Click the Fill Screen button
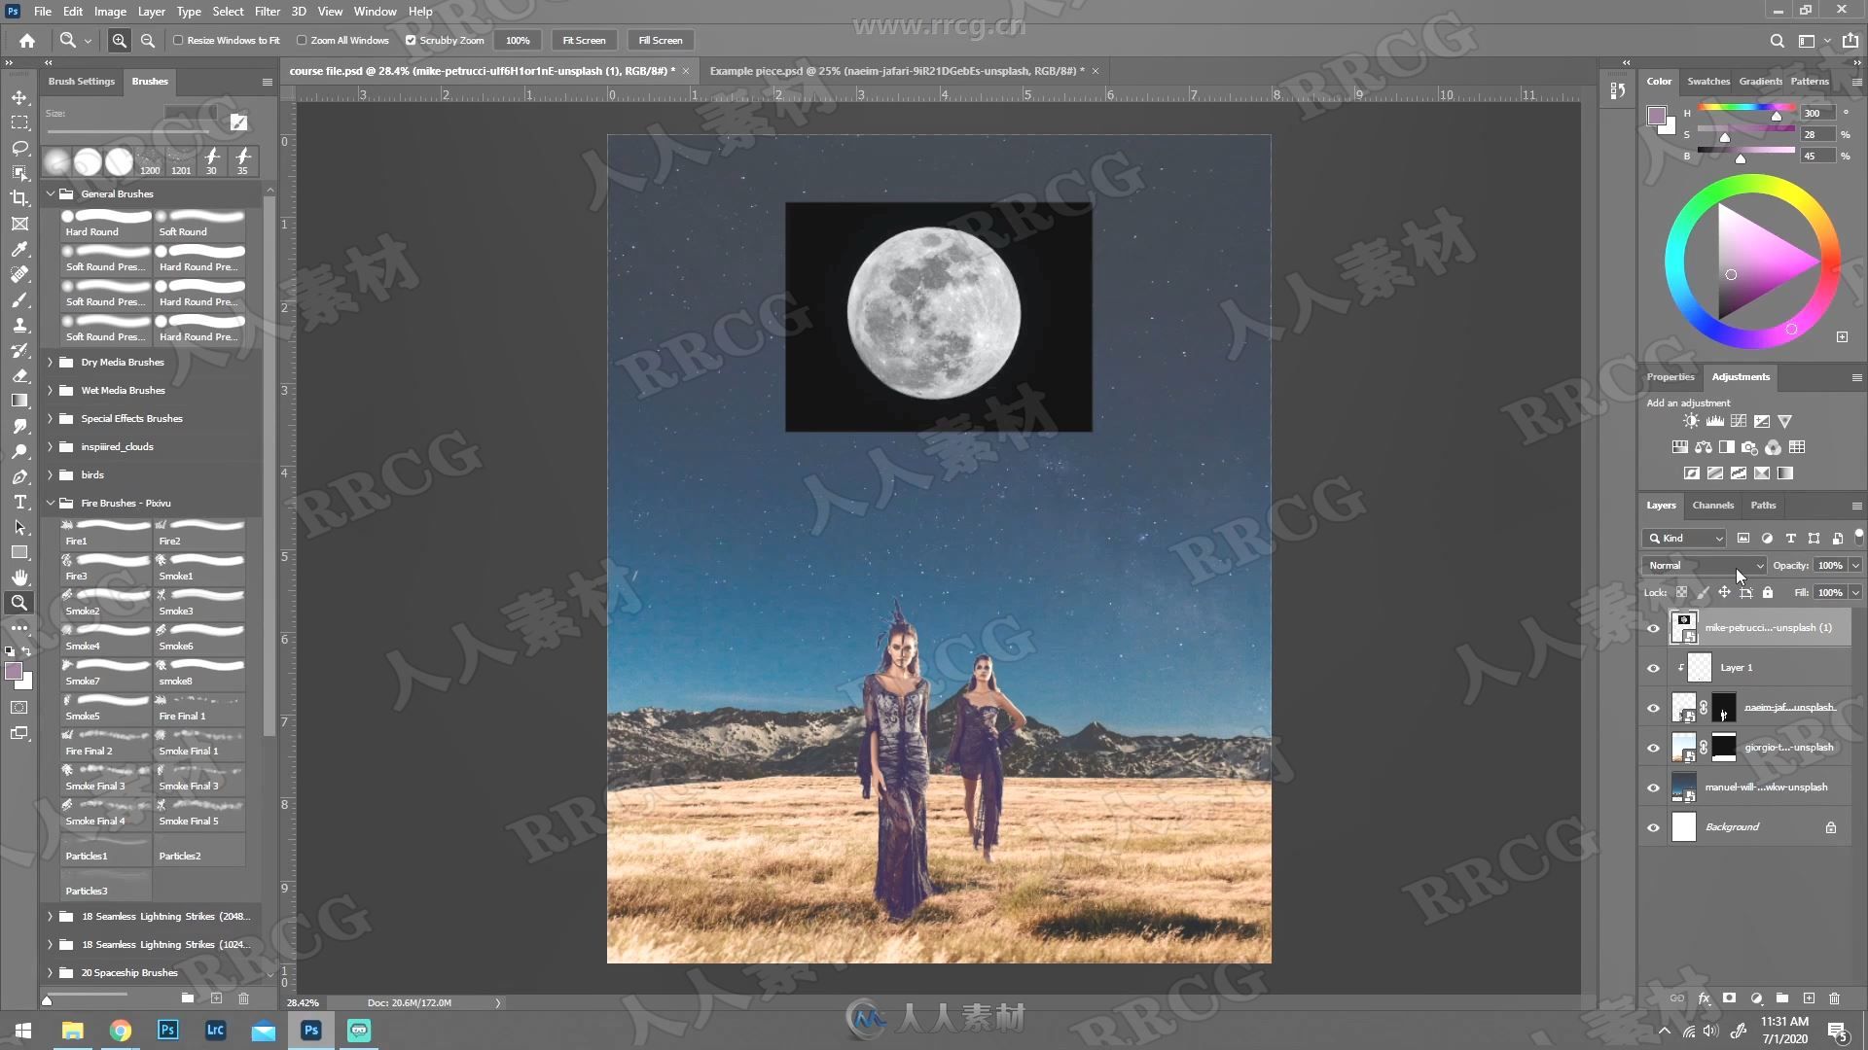The height and width of the screenshot is (1050, 1868). coord(660,40)
